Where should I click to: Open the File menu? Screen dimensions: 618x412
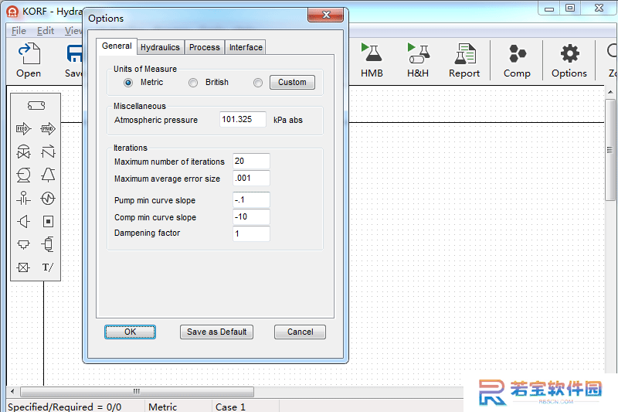click(19, 31)
